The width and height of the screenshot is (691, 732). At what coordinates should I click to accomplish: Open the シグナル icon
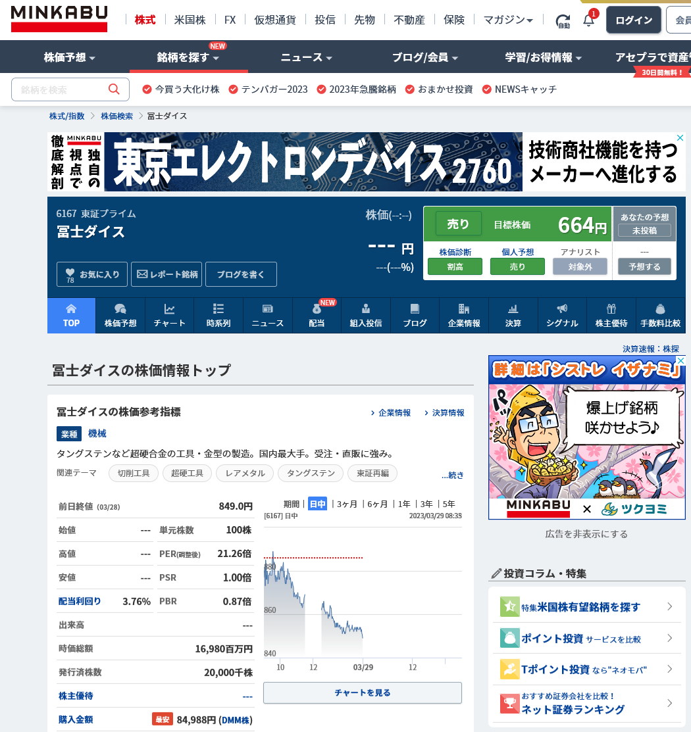(562, 316)
